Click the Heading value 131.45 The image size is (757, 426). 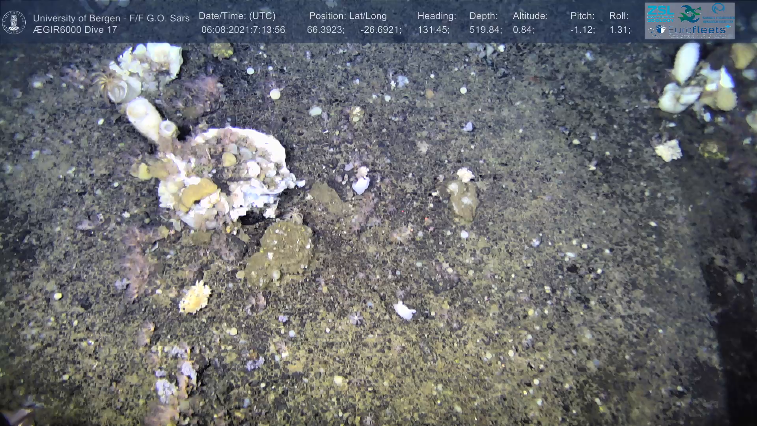(x=433, y=30)
